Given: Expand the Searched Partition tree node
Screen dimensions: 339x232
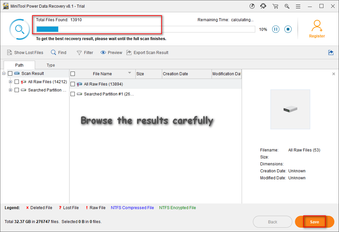Looking at the screenshot, I should [x=10, y=90].
